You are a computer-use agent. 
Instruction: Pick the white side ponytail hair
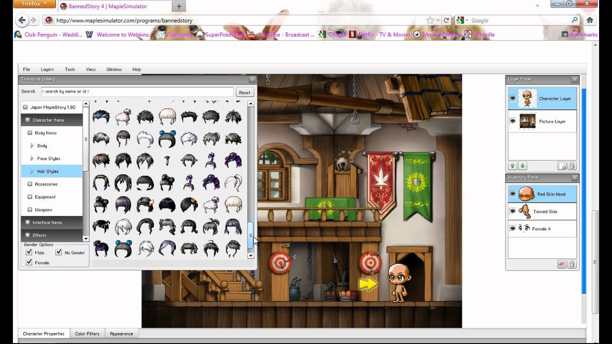pos(233,183)
